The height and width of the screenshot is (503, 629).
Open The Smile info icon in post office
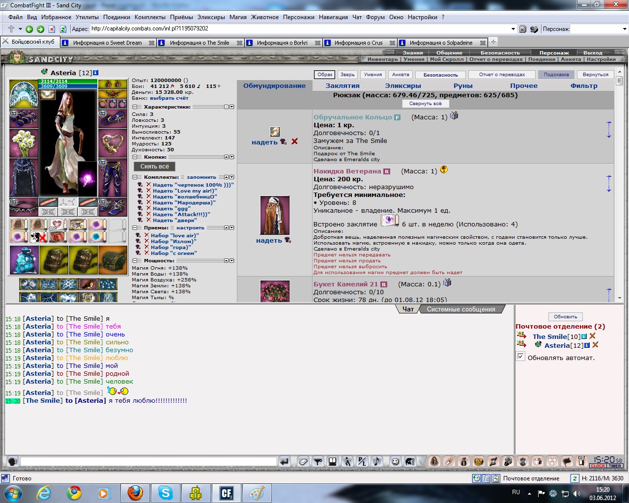[x=584, y=336]
